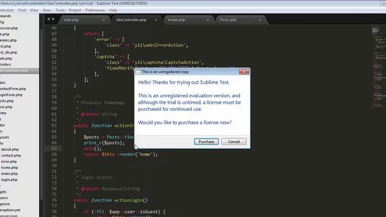Expand the layouts folder in sidebar
This screenshot has height=217, width=386.
pyautogui.click(x=4, y=137)
